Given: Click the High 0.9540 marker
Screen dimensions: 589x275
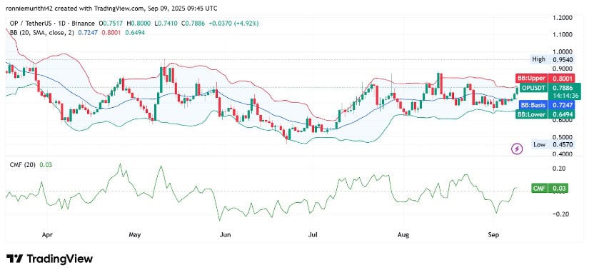Looking at the screenshot, I should [x=550, y=59].
